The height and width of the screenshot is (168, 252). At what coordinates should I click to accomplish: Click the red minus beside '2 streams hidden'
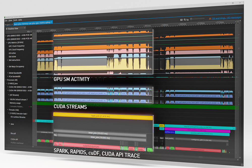coord(29,107)
